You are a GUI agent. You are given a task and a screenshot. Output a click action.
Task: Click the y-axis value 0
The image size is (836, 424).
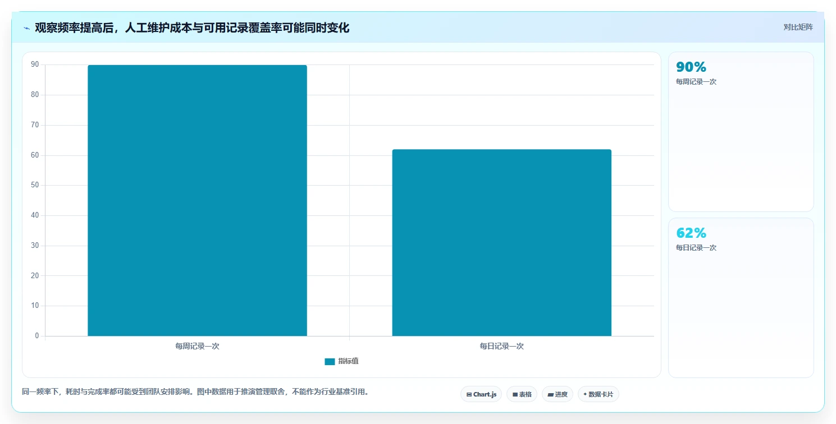click(x=37, y=336)
